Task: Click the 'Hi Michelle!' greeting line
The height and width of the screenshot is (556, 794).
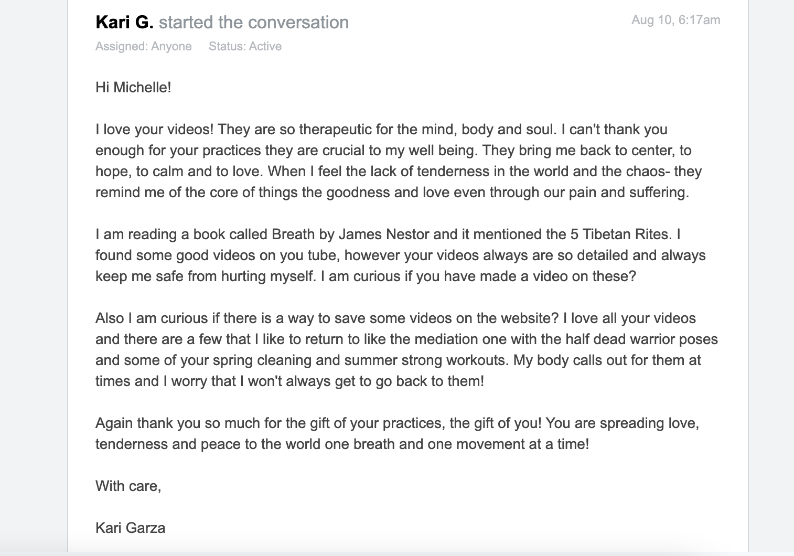Action: tap(133, 87)
